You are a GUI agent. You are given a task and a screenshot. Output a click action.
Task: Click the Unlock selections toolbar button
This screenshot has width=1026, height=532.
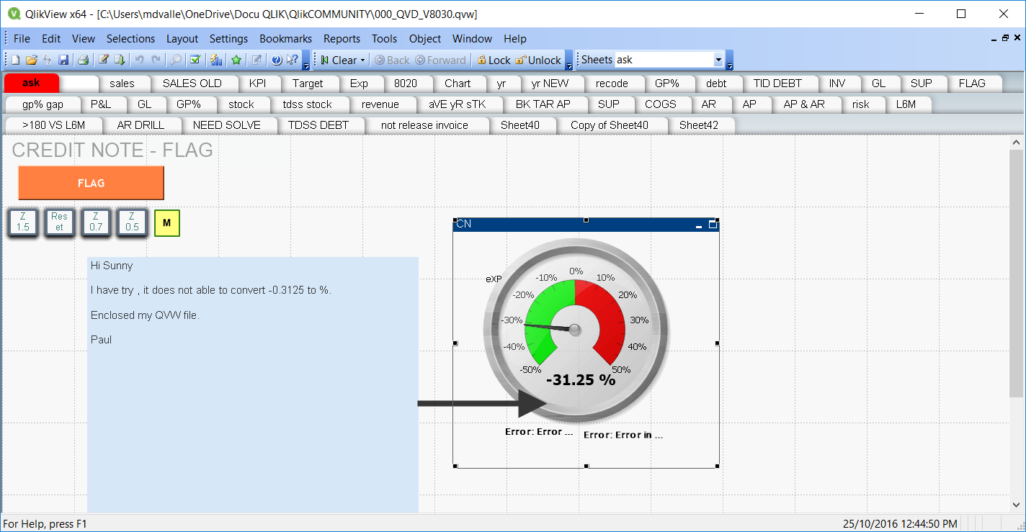[x=538, y=60]
